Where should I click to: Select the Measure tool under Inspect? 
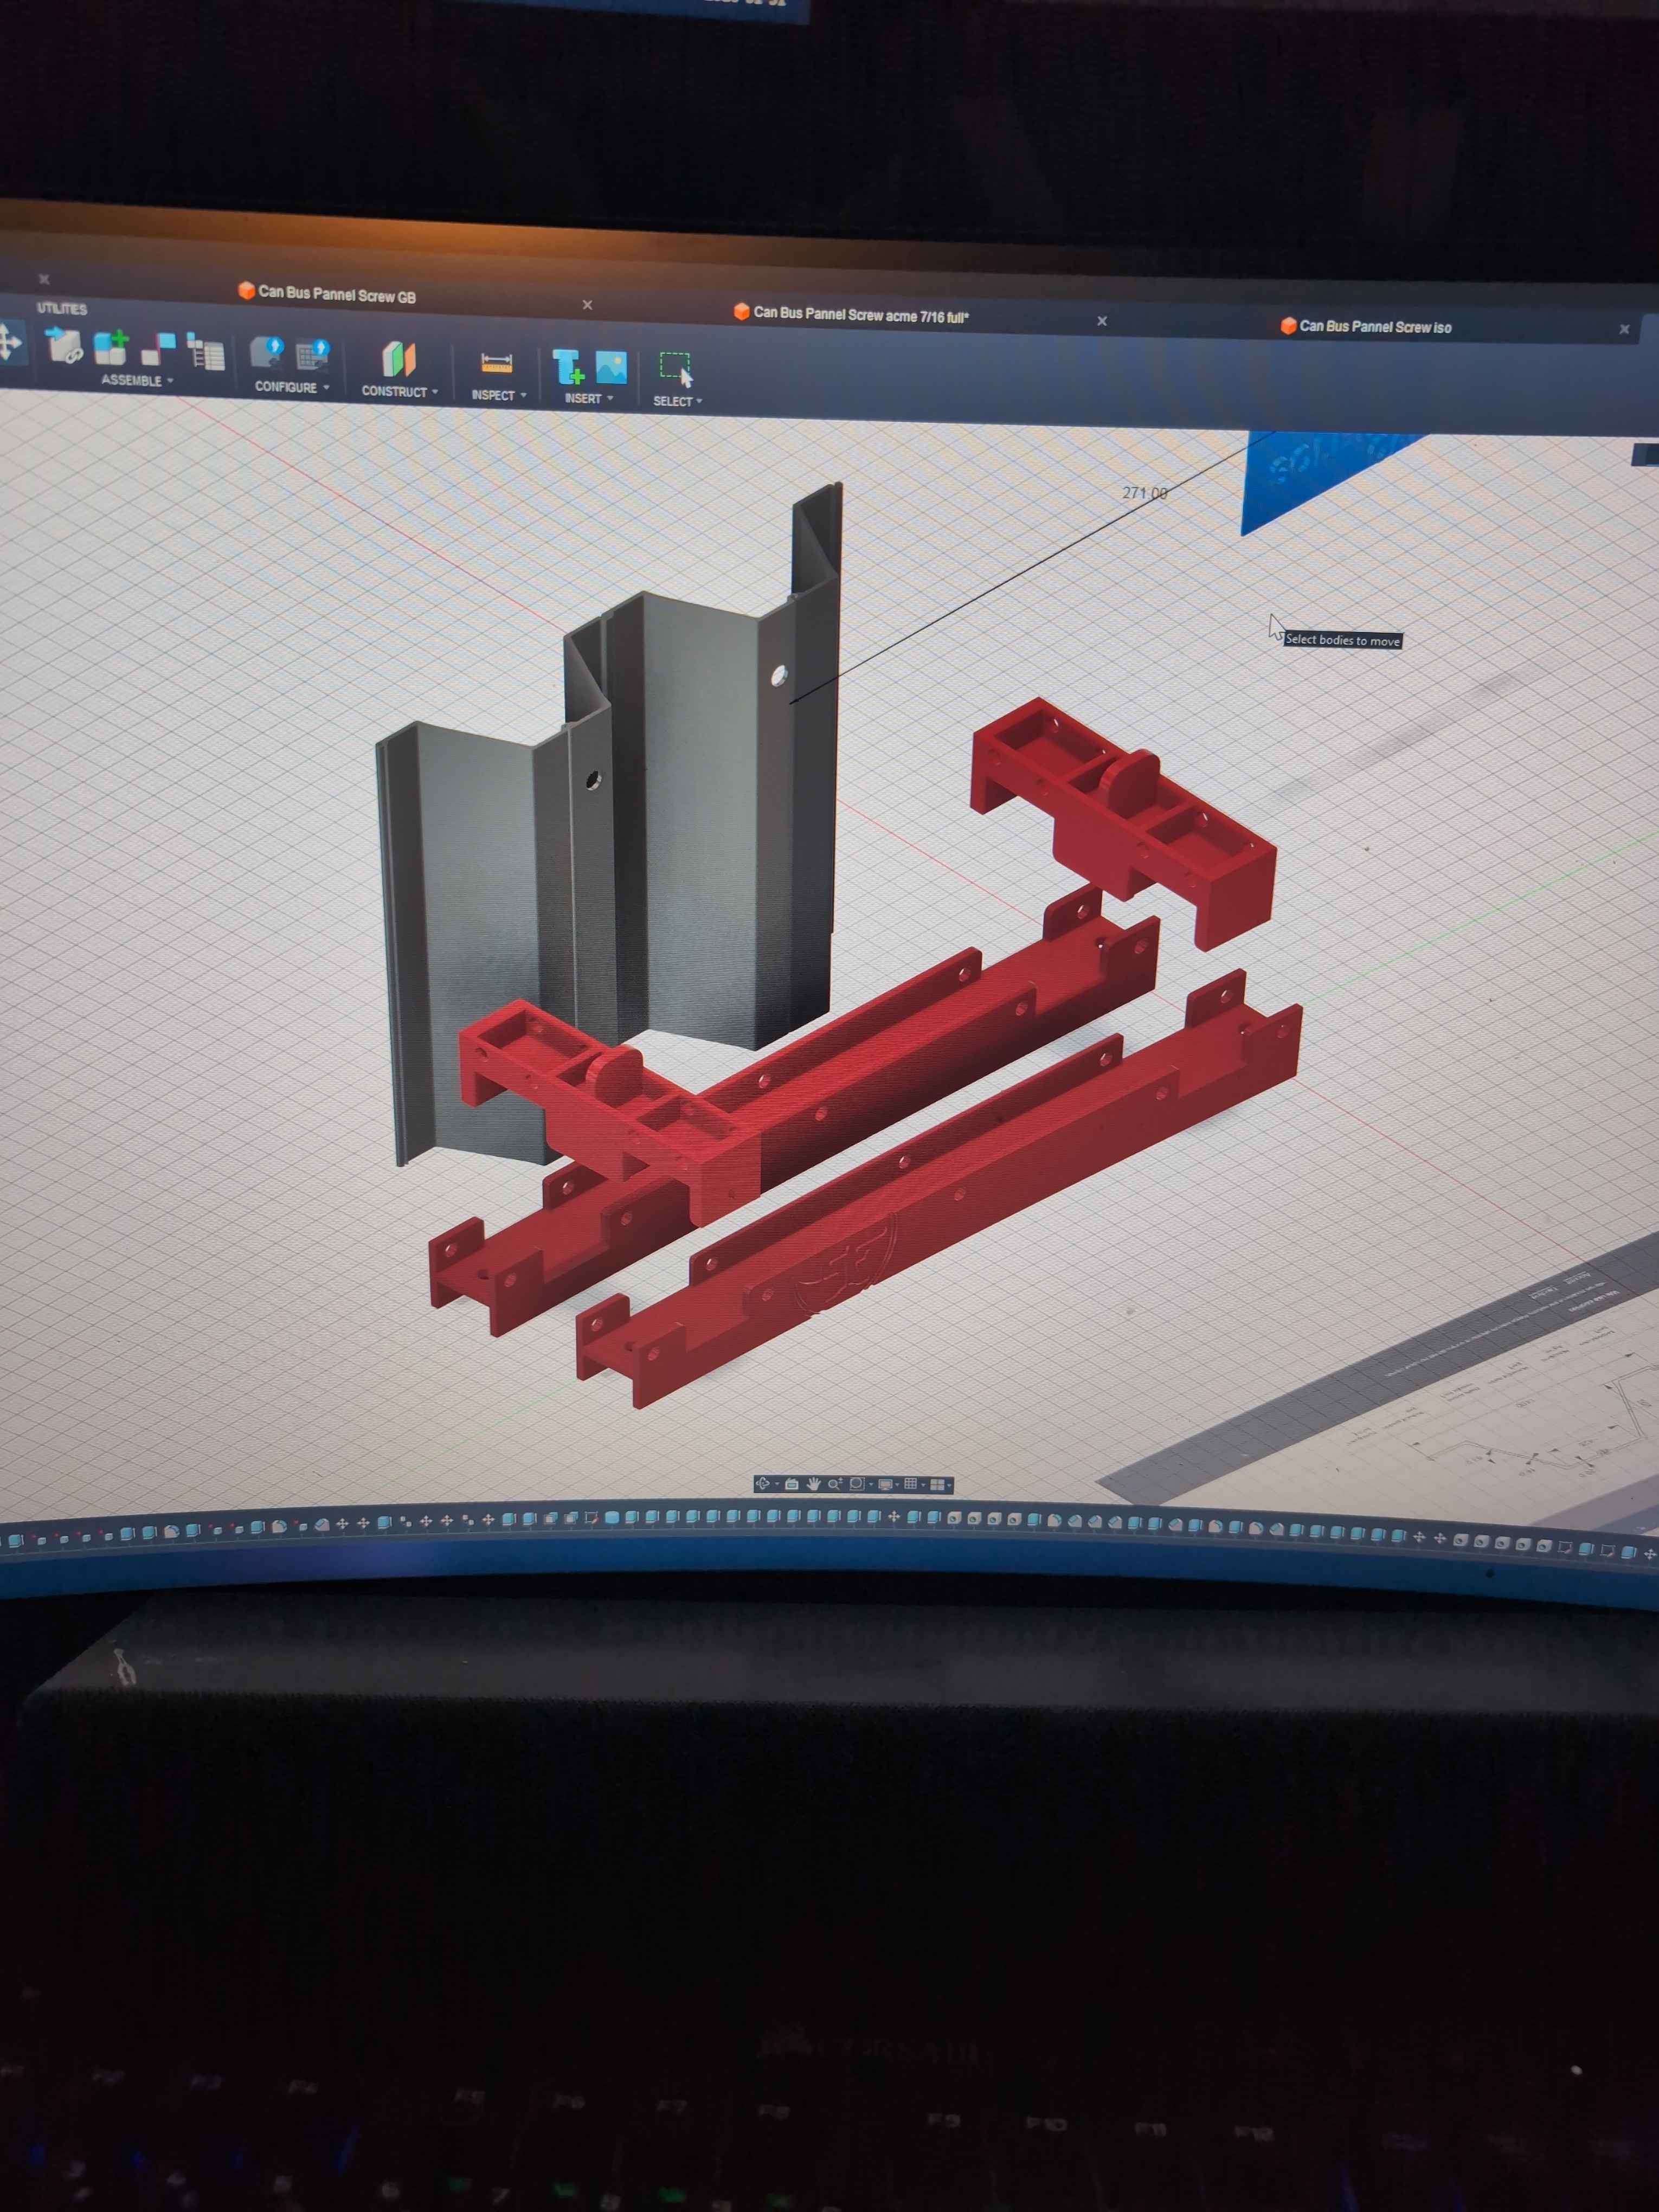pyautogui.click(x=496, y=364)
